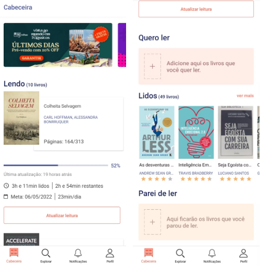
Task: Open Notificações bell icon in left screen
Action: pos(78,253)
